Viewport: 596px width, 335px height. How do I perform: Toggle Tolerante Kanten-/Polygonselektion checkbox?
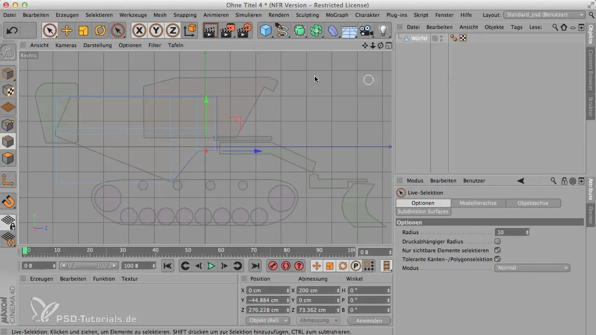point(497,259)
